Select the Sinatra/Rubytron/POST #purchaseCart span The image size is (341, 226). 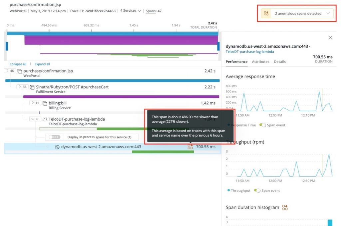click(x=72, y=87)
